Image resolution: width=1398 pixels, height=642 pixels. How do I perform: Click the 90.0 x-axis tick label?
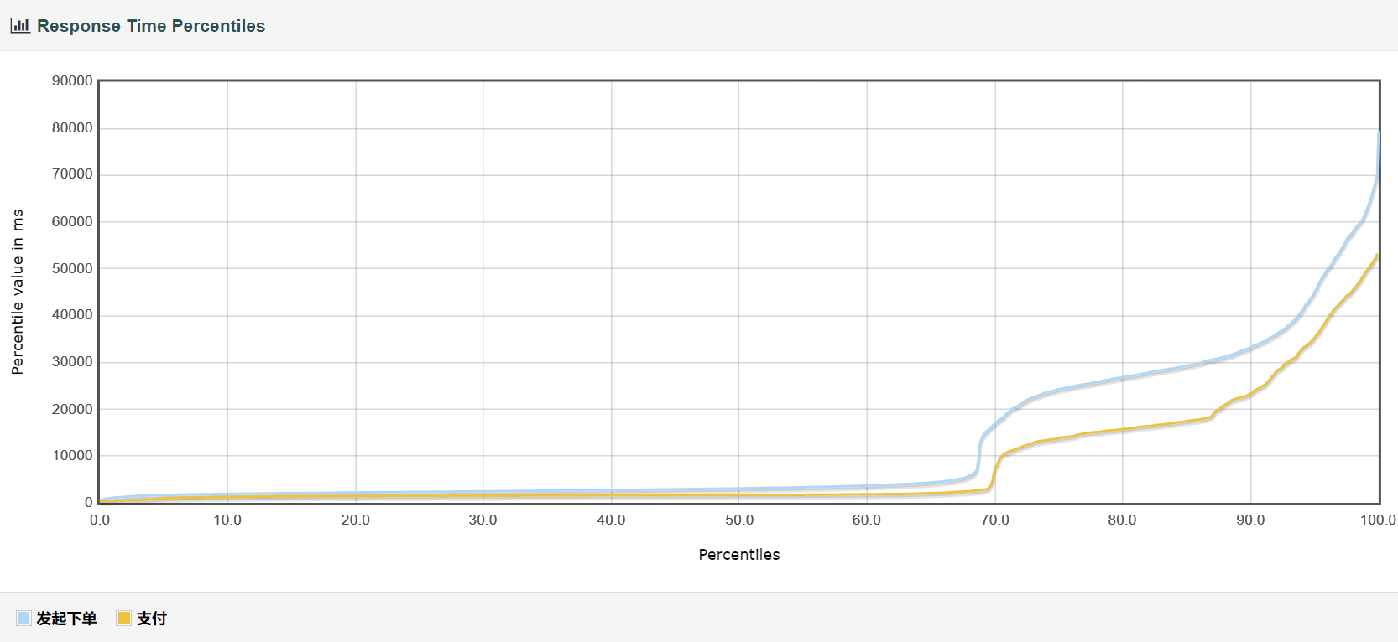click(x=1250, y=520)
